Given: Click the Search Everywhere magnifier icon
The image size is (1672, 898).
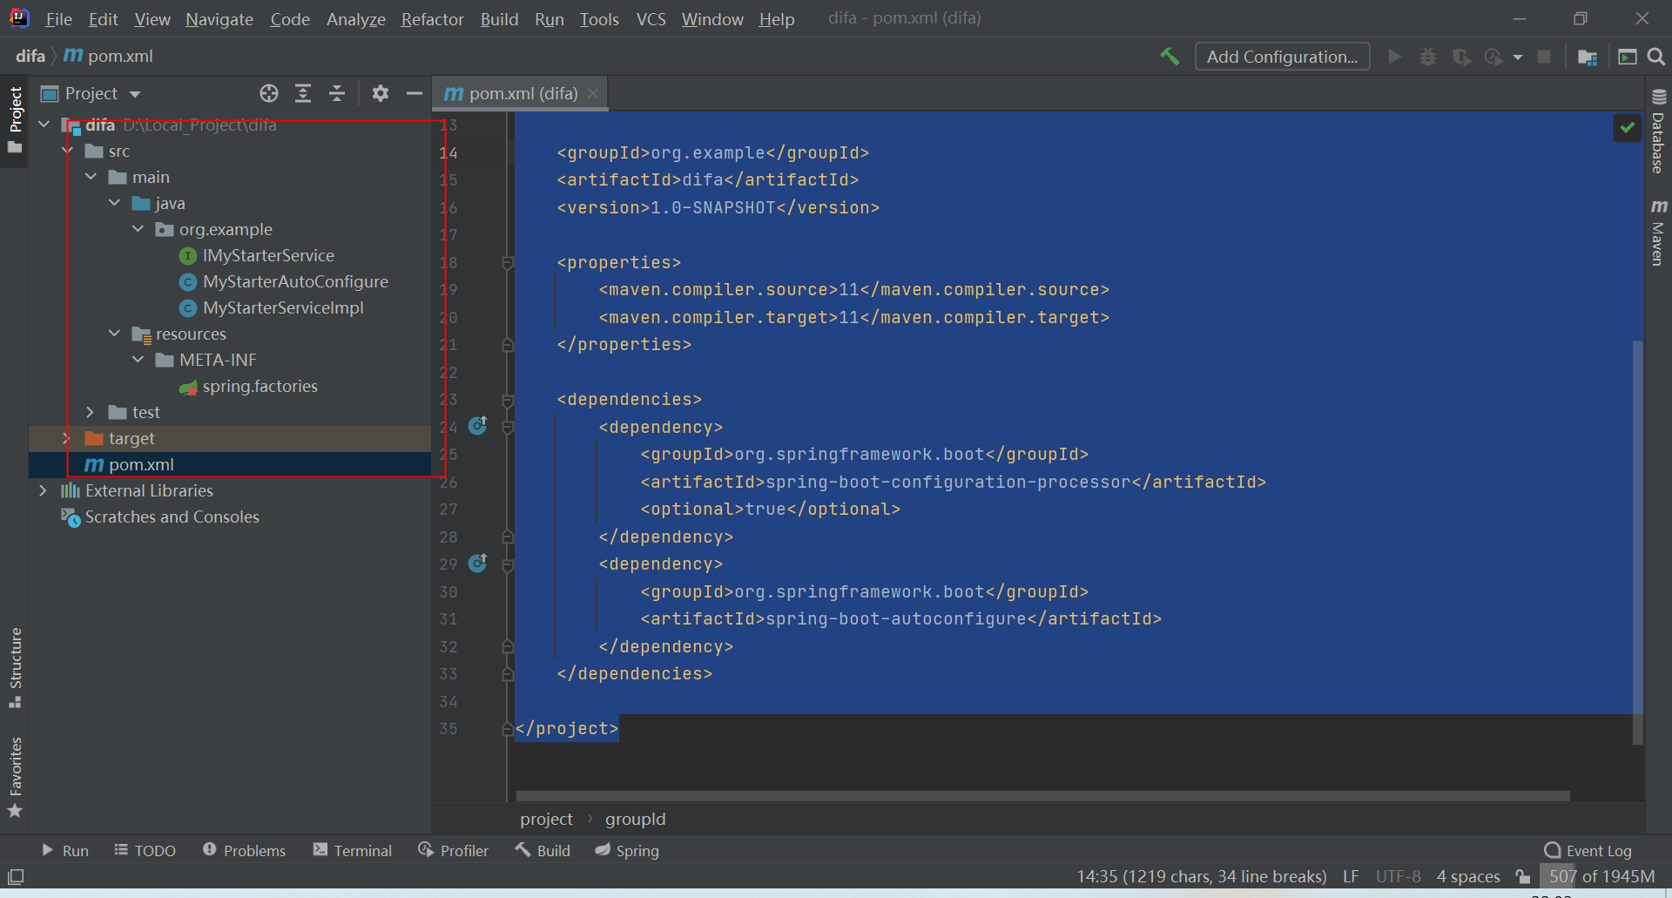Looking at the screenshot, I should click(x=1655, y=56).
